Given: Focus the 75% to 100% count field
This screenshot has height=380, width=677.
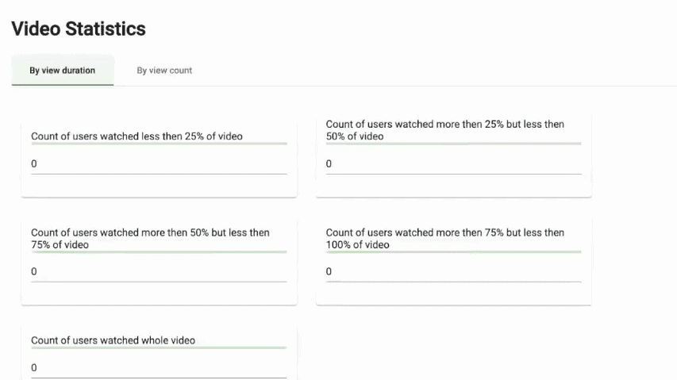Looking at the screenshot, I should (453, 272).
